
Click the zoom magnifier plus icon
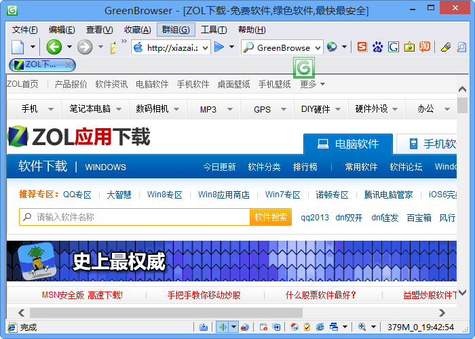[362, 327]
